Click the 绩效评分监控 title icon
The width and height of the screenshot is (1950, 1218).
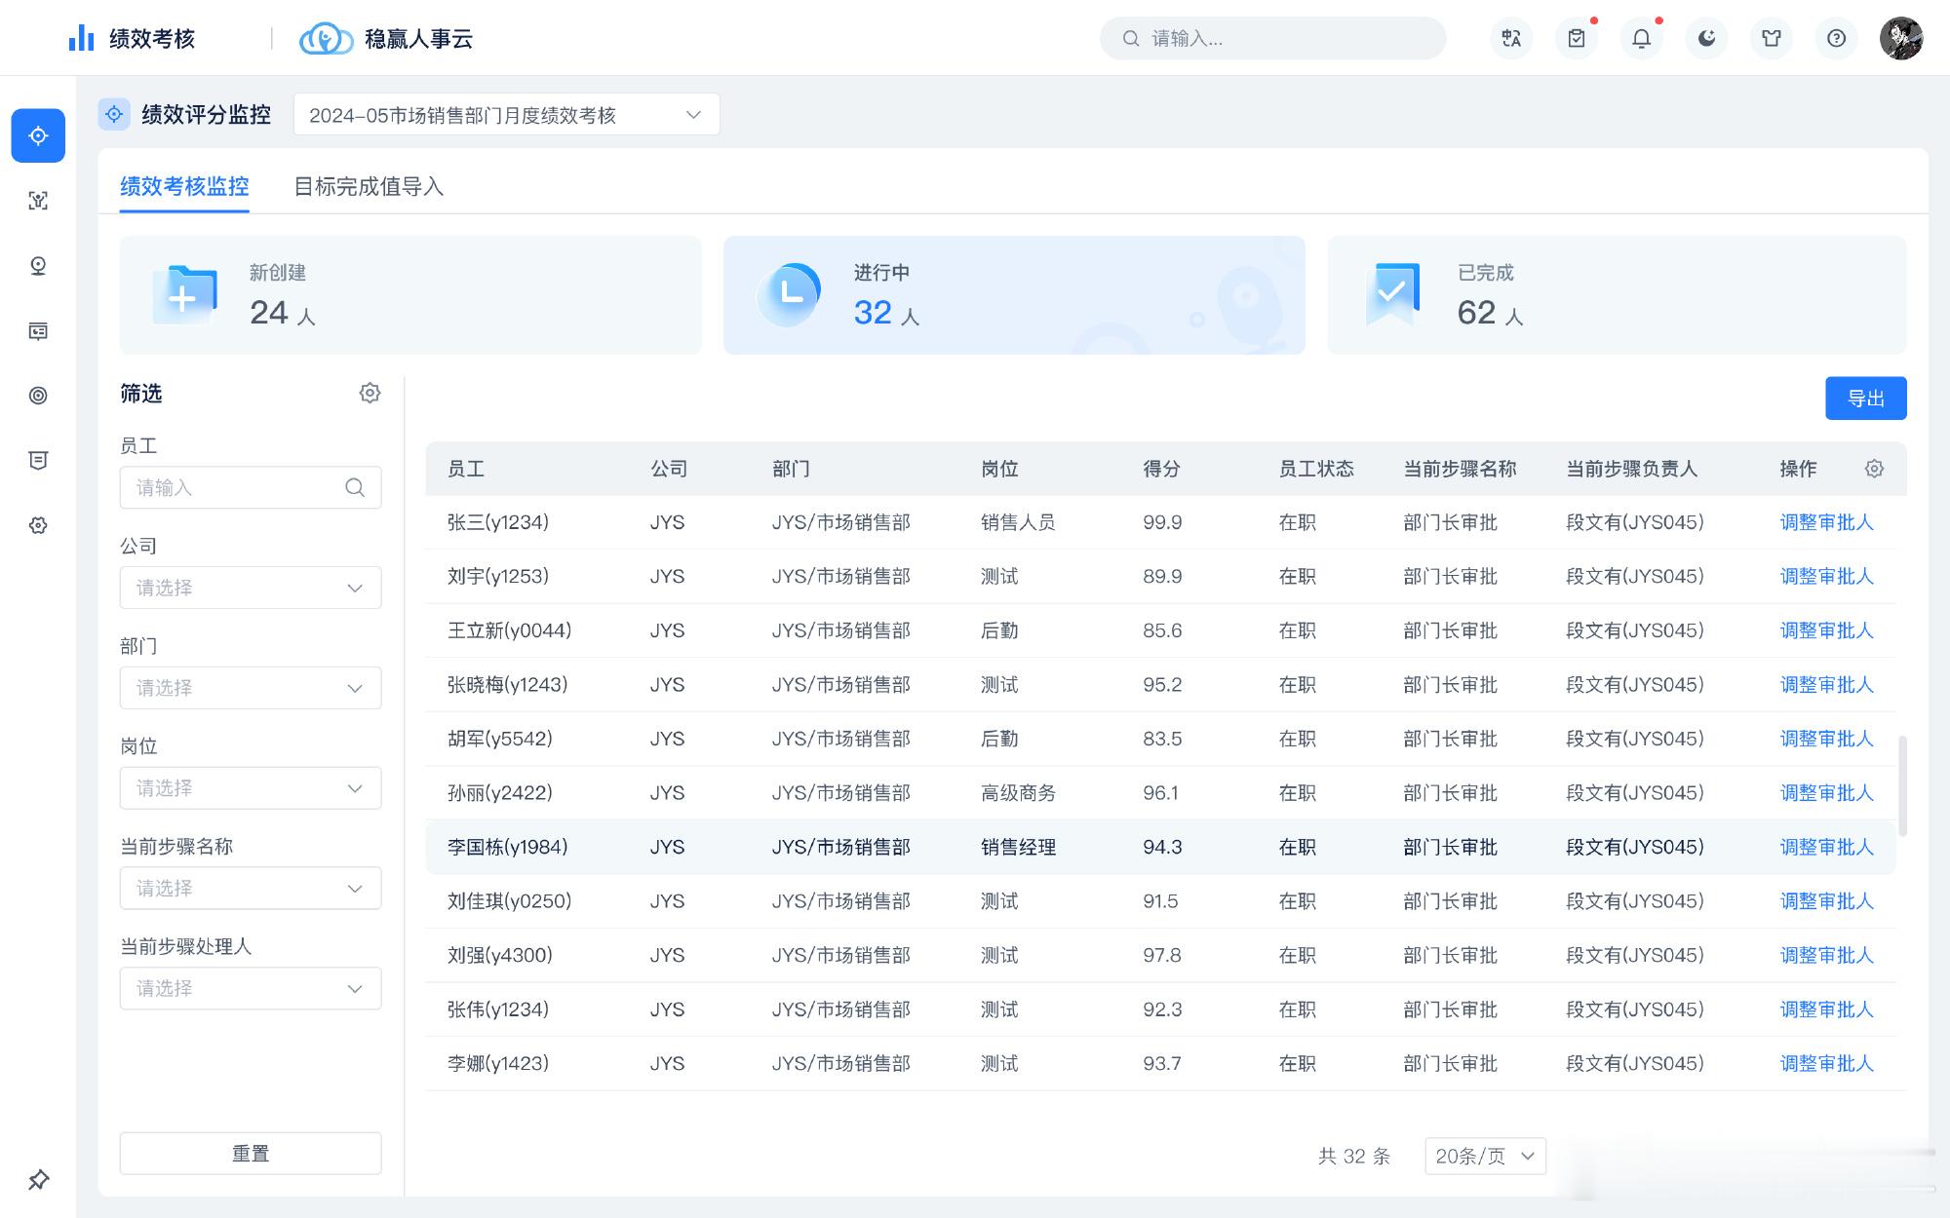point(114,114)
